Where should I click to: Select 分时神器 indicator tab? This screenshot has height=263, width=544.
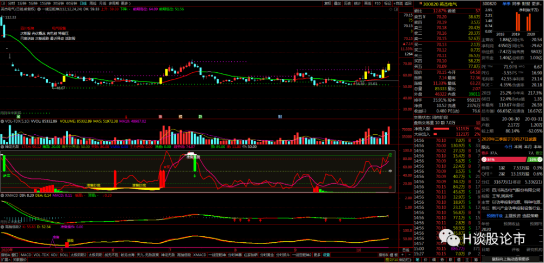(x=235, y=255)
